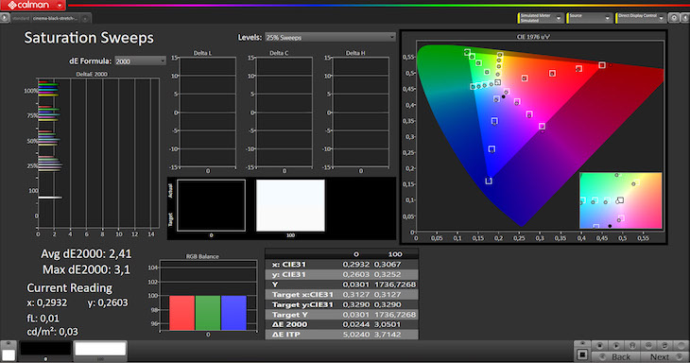Open the Calman logo main menu
This screenshot has height=363, width=690.
pyautogui.click(x=33, y=6)
